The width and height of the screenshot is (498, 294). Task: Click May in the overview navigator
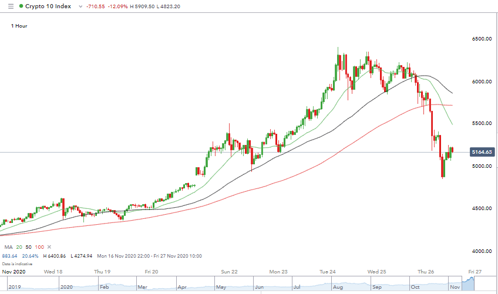(x=221, y=287)
